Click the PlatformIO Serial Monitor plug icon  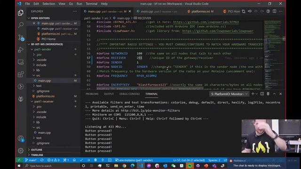click(x=103, y=160)
